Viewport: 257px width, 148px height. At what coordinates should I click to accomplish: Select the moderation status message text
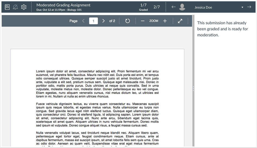[x=224, y=29]
